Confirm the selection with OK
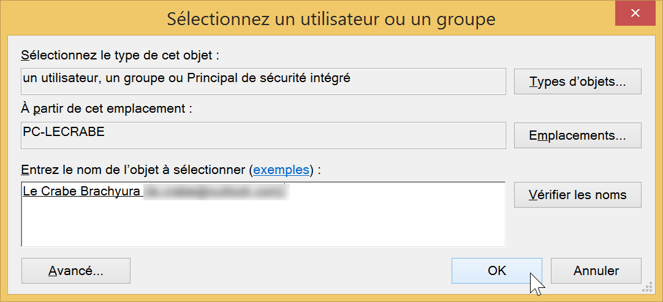This screenshot has height=302, width=663. coord(497,271)
